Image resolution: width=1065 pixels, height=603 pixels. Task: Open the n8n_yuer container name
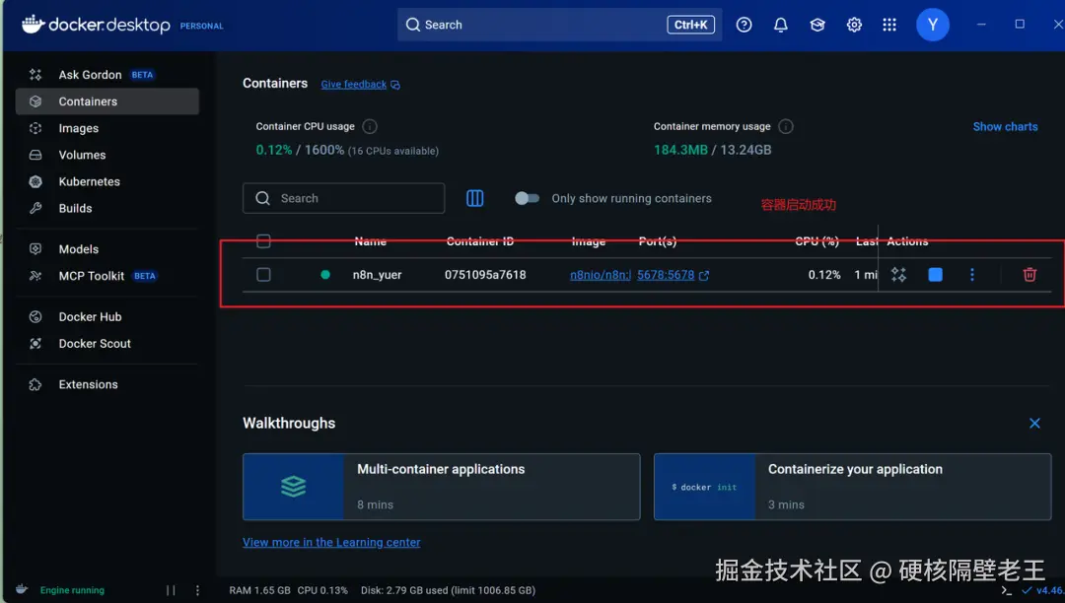pyautogui.click(x=377, y=275)
